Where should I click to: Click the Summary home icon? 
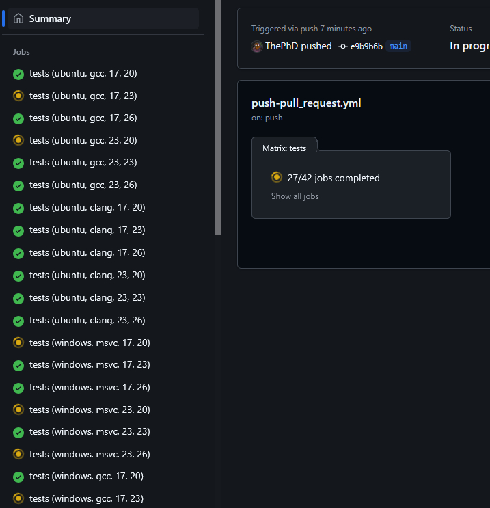18,18
